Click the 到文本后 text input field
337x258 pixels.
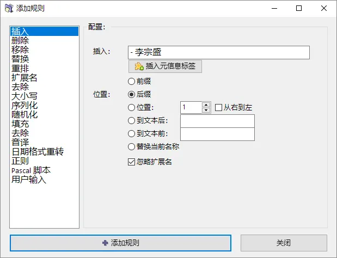point(217,121)
